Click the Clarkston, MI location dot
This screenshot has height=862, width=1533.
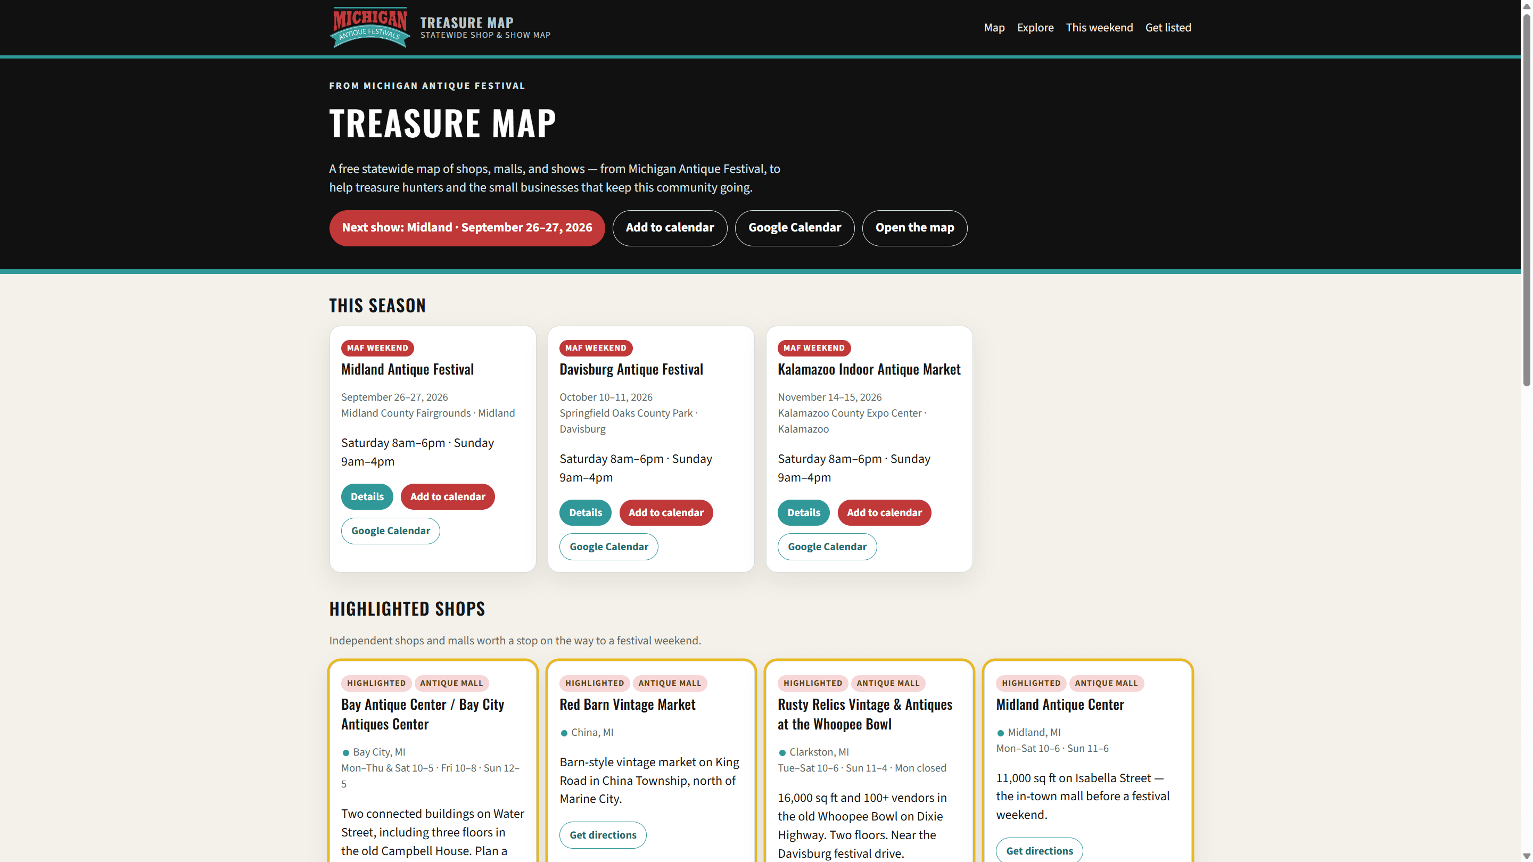782,753
